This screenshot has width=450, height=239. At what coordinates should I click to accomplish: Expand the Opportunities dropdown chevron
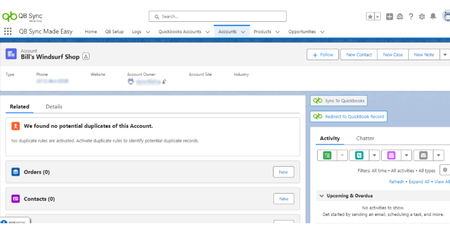tap(322, 32)
